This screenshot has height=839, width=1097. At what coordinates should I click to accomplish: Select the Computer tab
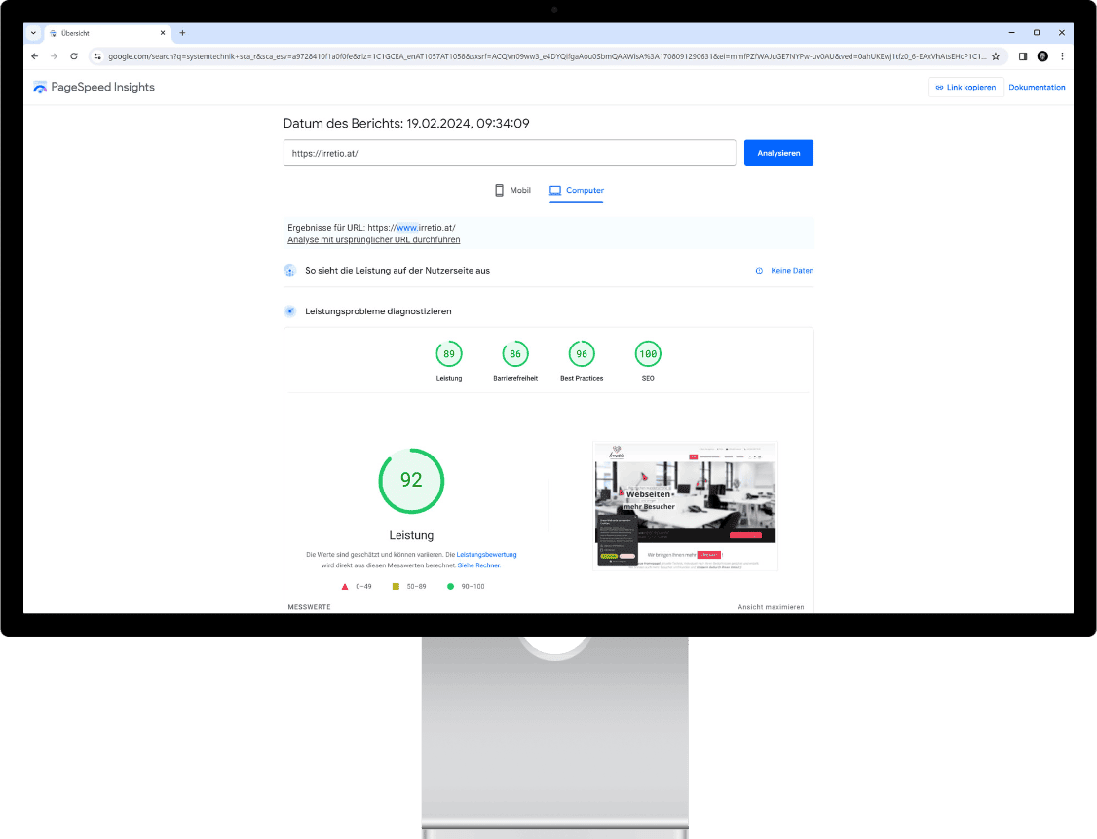577,190
